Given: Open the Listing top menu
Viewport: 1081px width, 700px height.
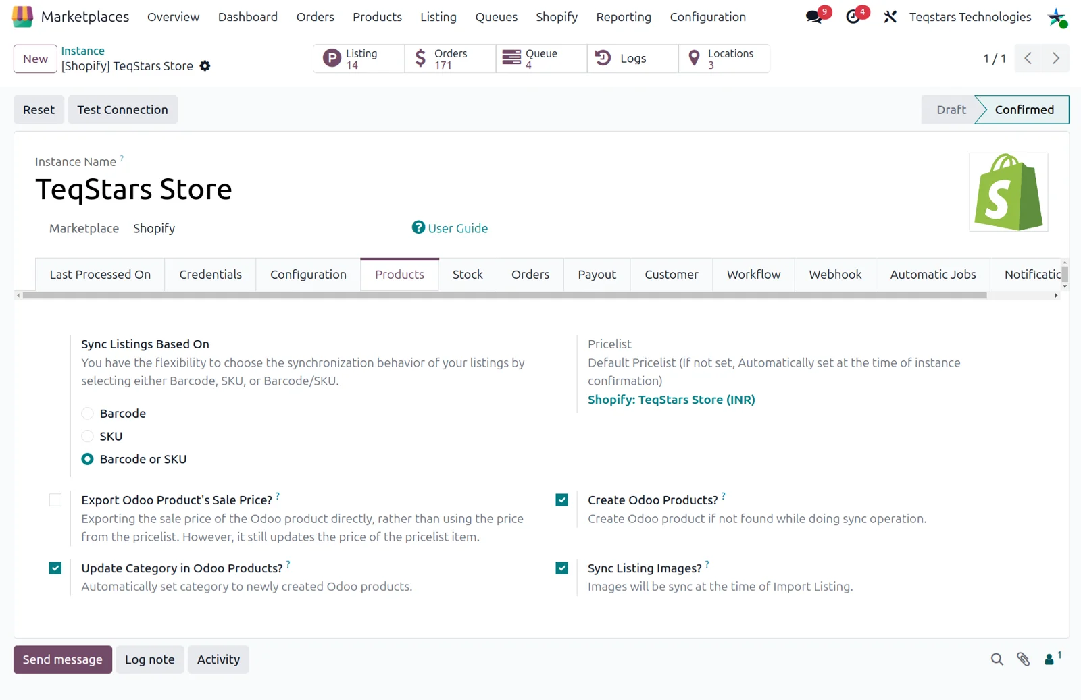Looking at the screenshot, I should [x=438, y=17].
